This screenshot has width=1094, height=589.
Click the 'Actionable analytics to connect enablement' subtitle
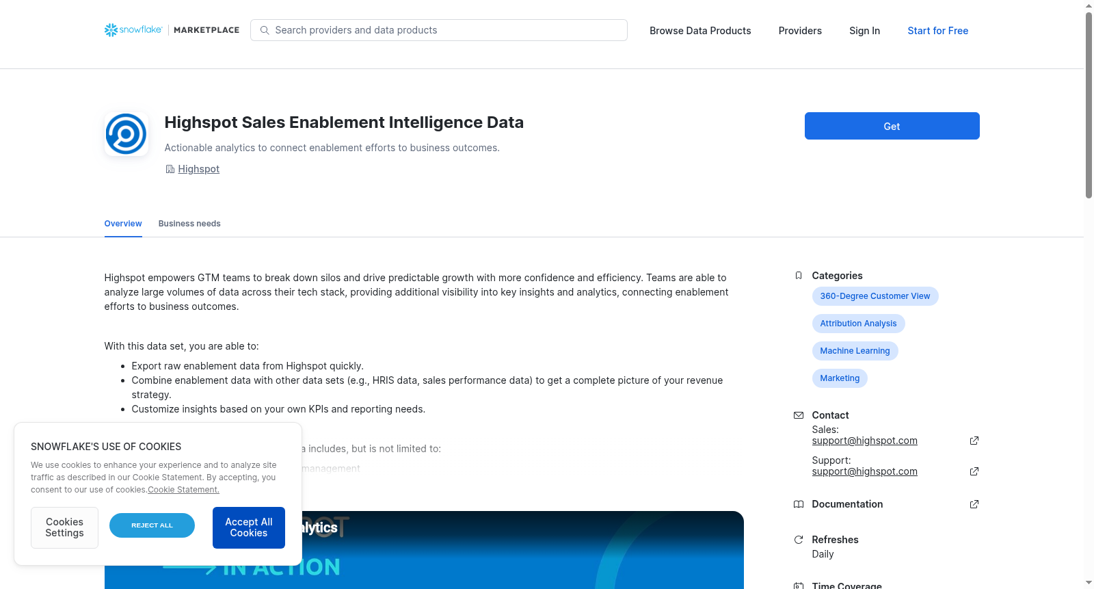click(332, 148)
